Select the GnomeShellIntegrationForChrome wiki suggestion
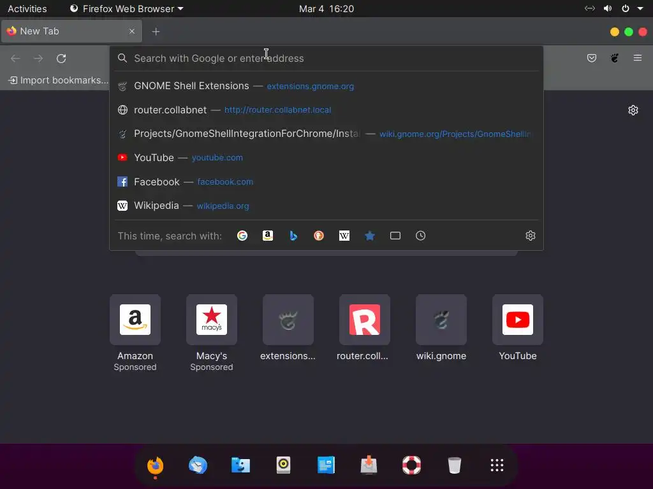This screenshot has width=653, height=489. point(326,134)
